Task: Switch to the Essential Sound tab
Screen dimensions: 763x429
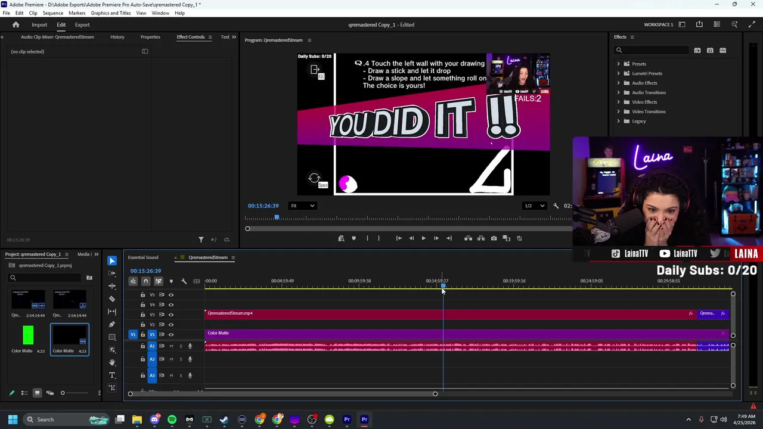Action: [143, 257]
